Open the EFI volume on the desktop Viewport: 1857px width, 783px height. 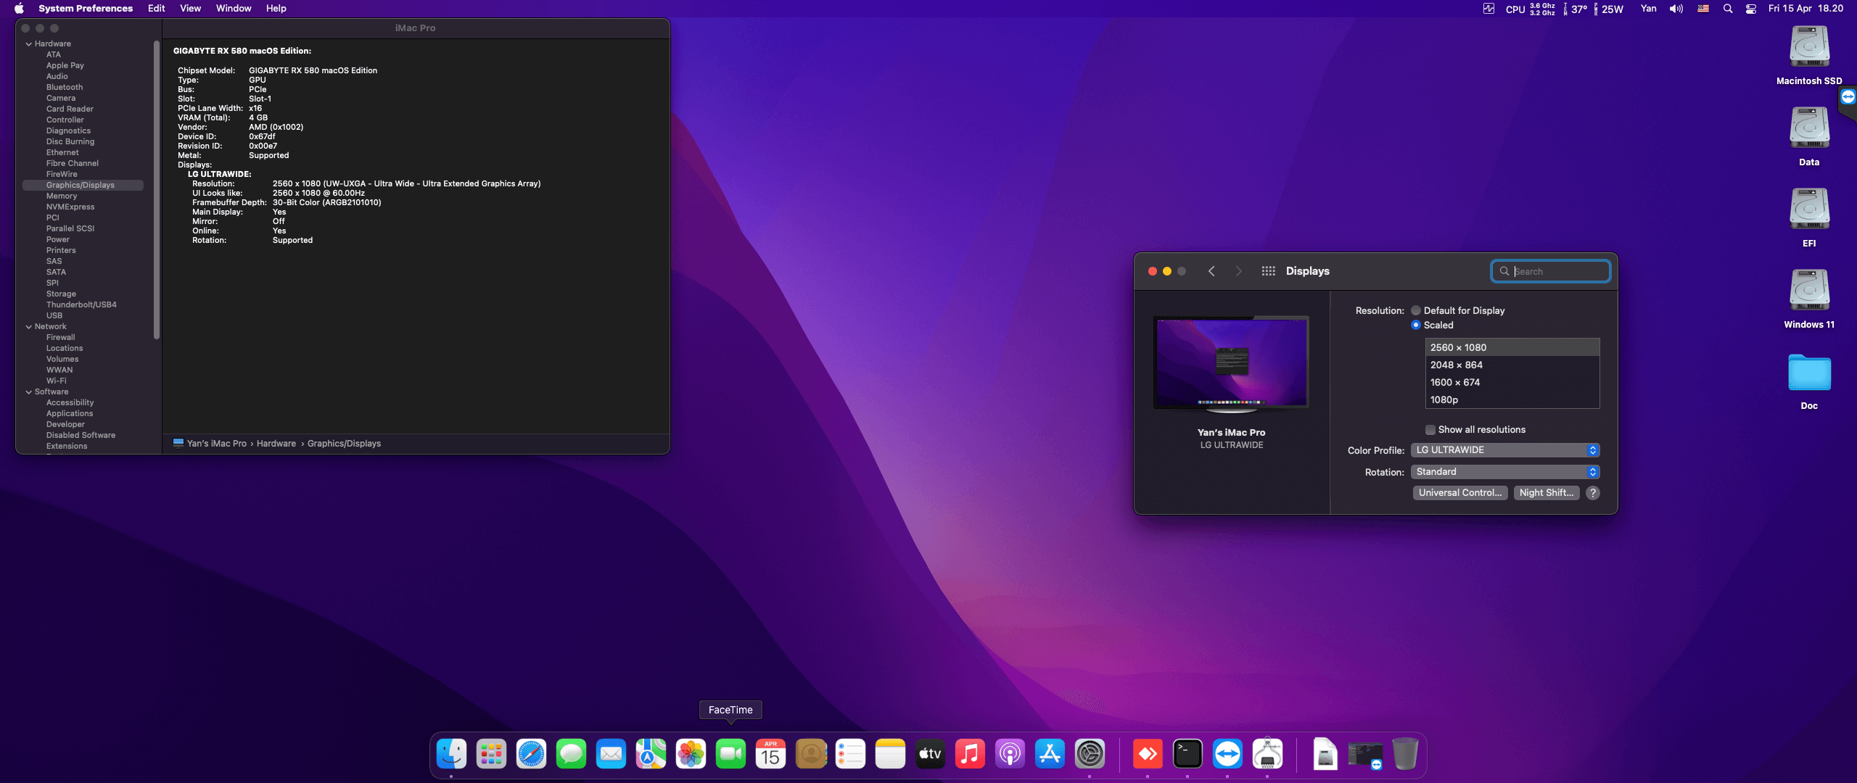tap(1809, 210)
